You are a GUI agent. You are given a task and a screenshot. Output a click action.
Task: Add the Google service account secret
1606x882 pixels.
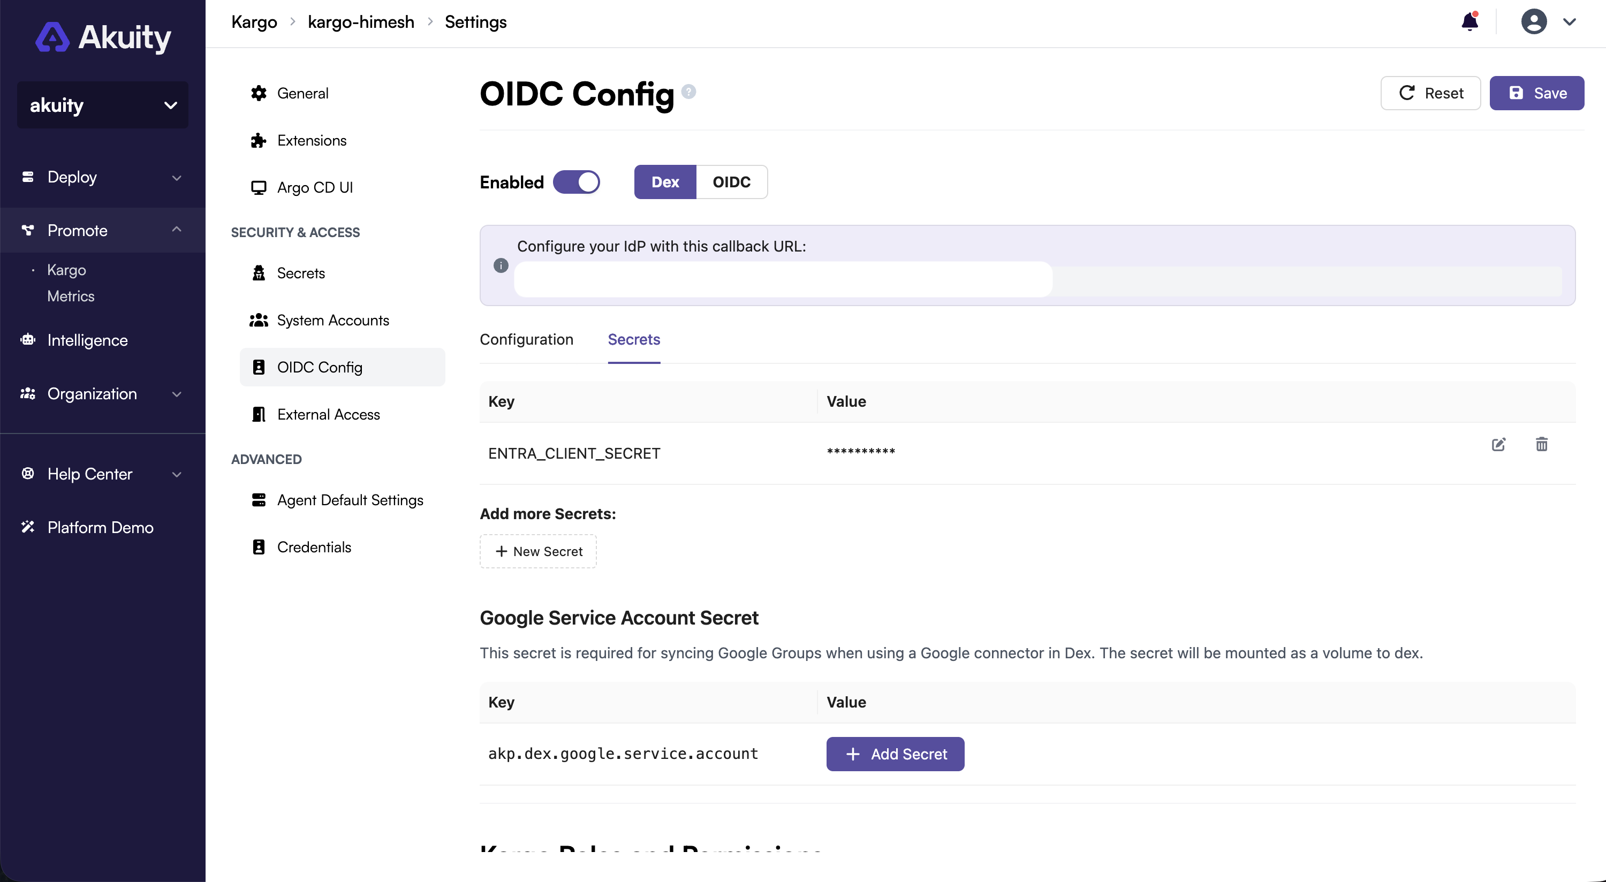click(x=895, y=754)
